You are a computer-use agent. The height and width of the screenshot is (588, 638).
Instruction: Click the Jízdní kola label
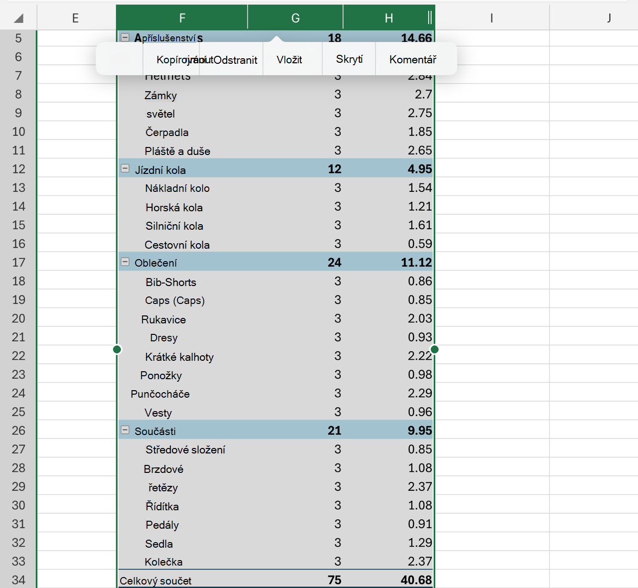pos(160,170)
